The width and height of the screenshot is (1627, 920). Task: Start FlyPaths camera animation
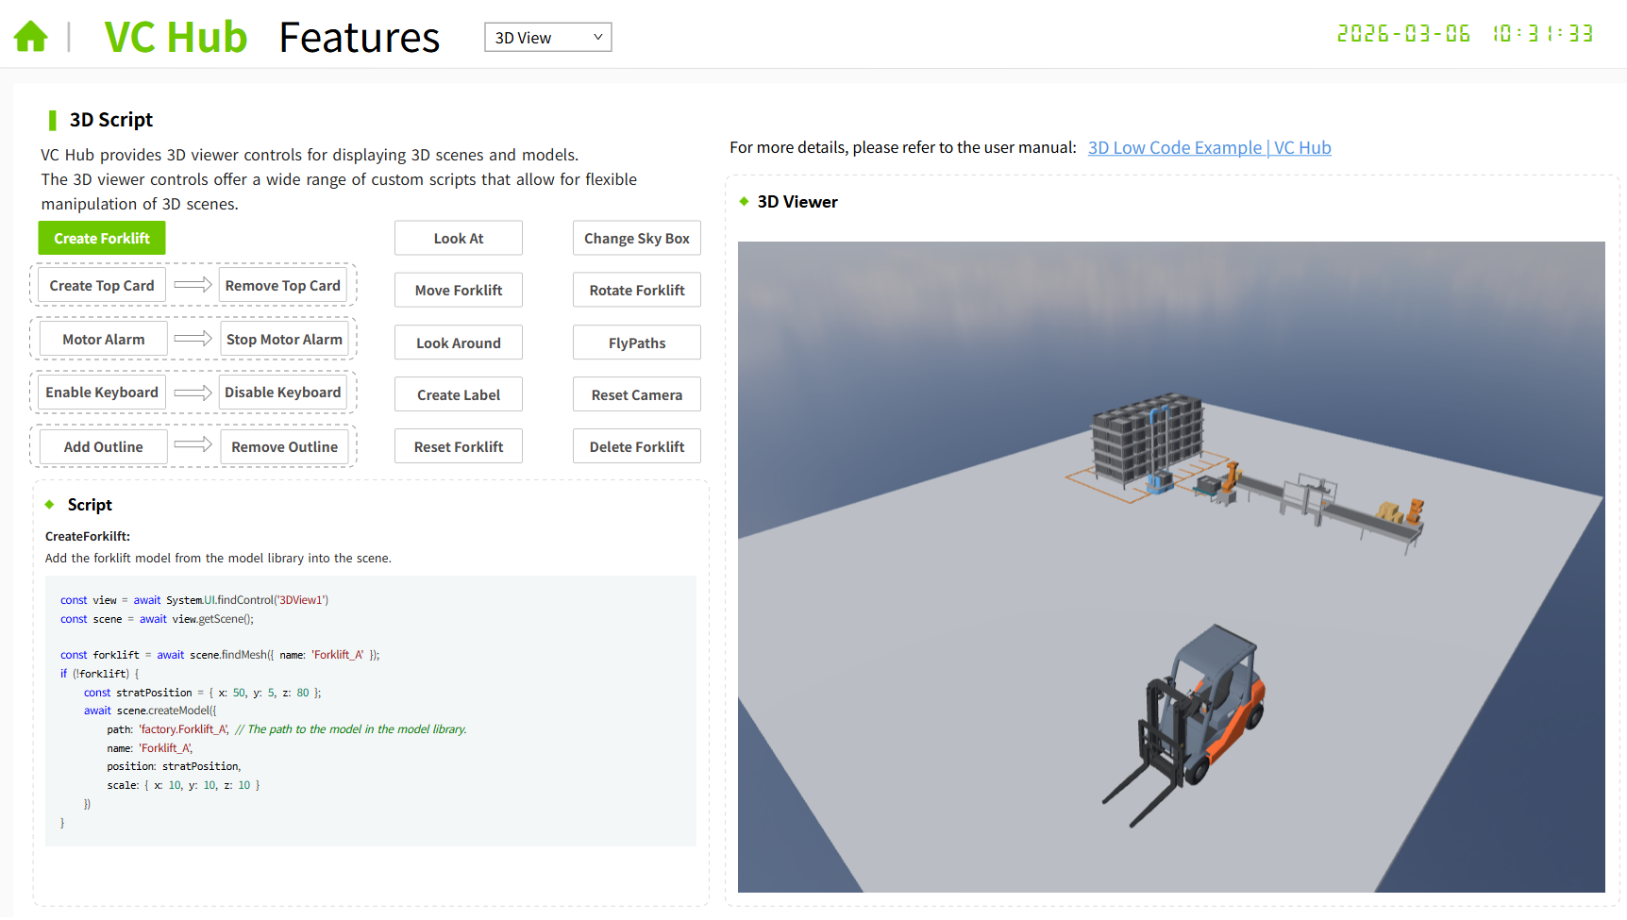click(x=637, y=343)
